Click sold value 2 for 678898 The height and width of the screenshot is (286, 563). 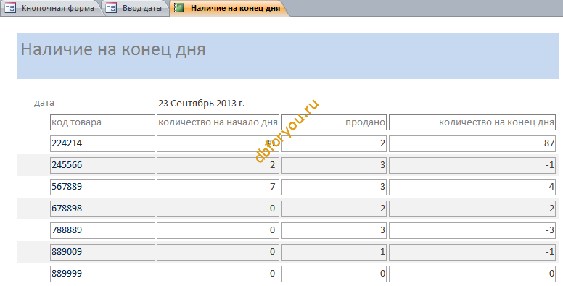tap(334, 209)
